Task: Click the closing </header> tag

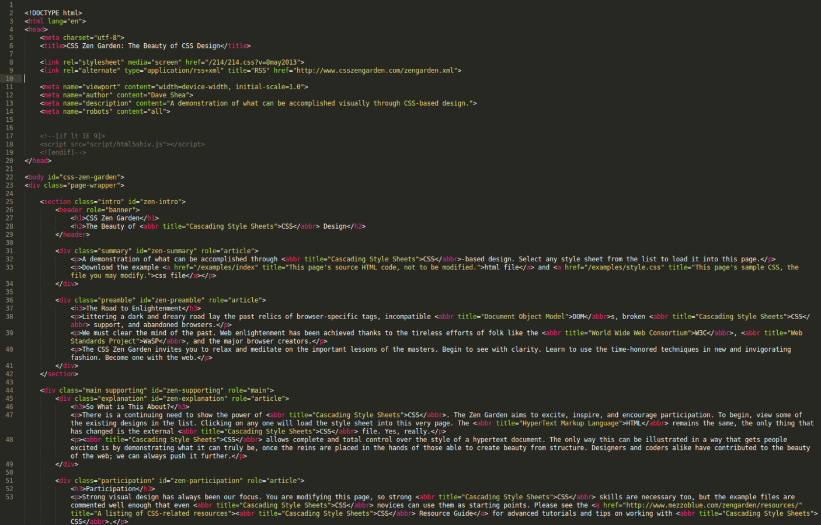Action: pos(72,234)
